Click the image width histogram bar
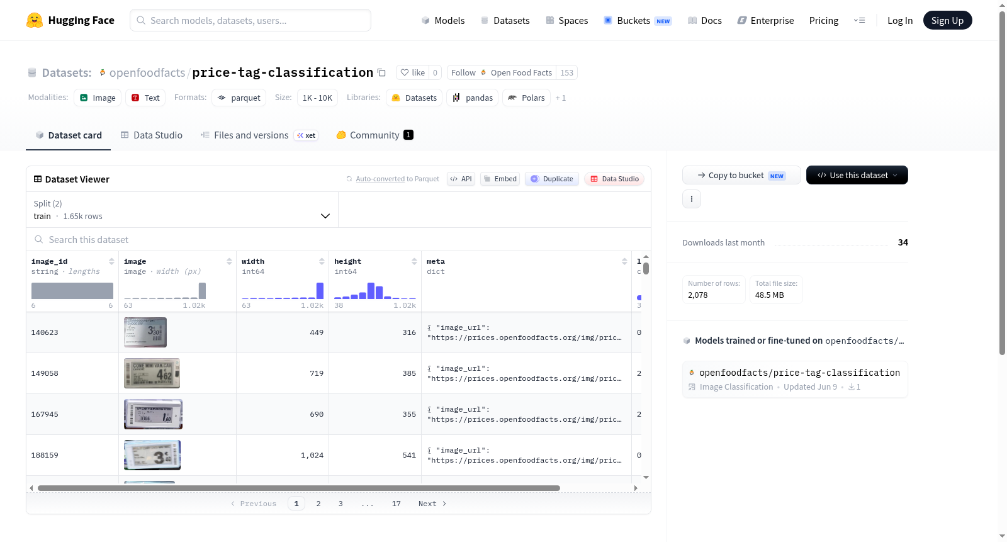The height and width of the screenshot is (542, 1007). coord(202,291)
